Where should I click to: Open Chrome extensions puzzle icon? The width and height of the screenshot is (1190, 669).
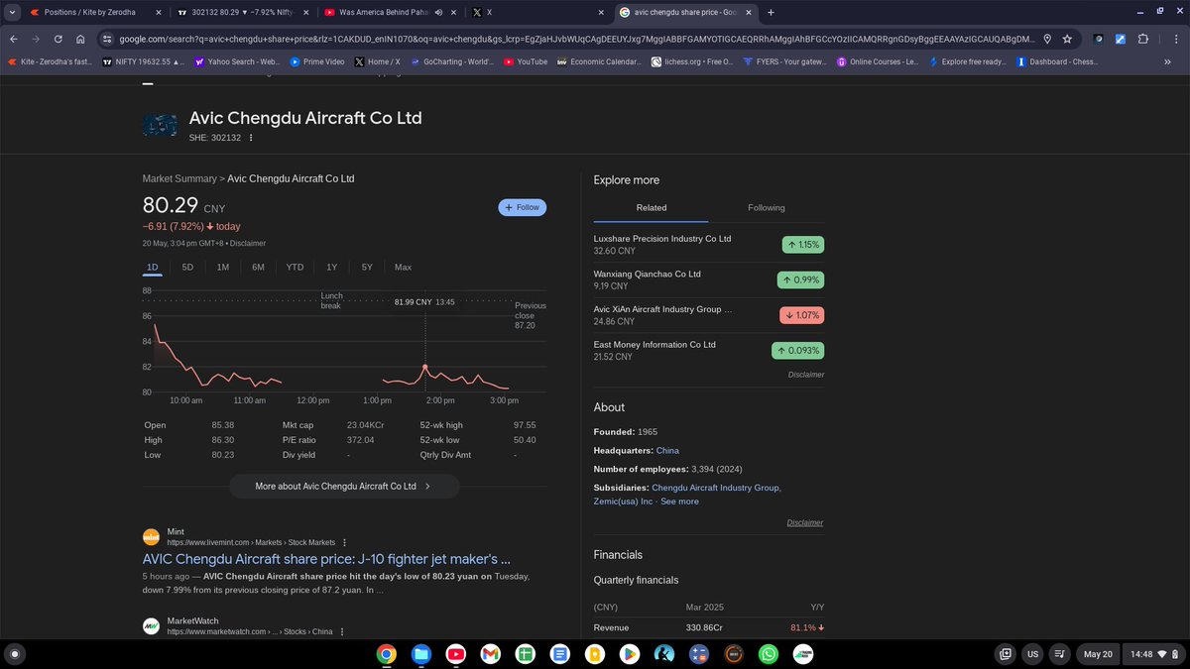point(1143,39)
